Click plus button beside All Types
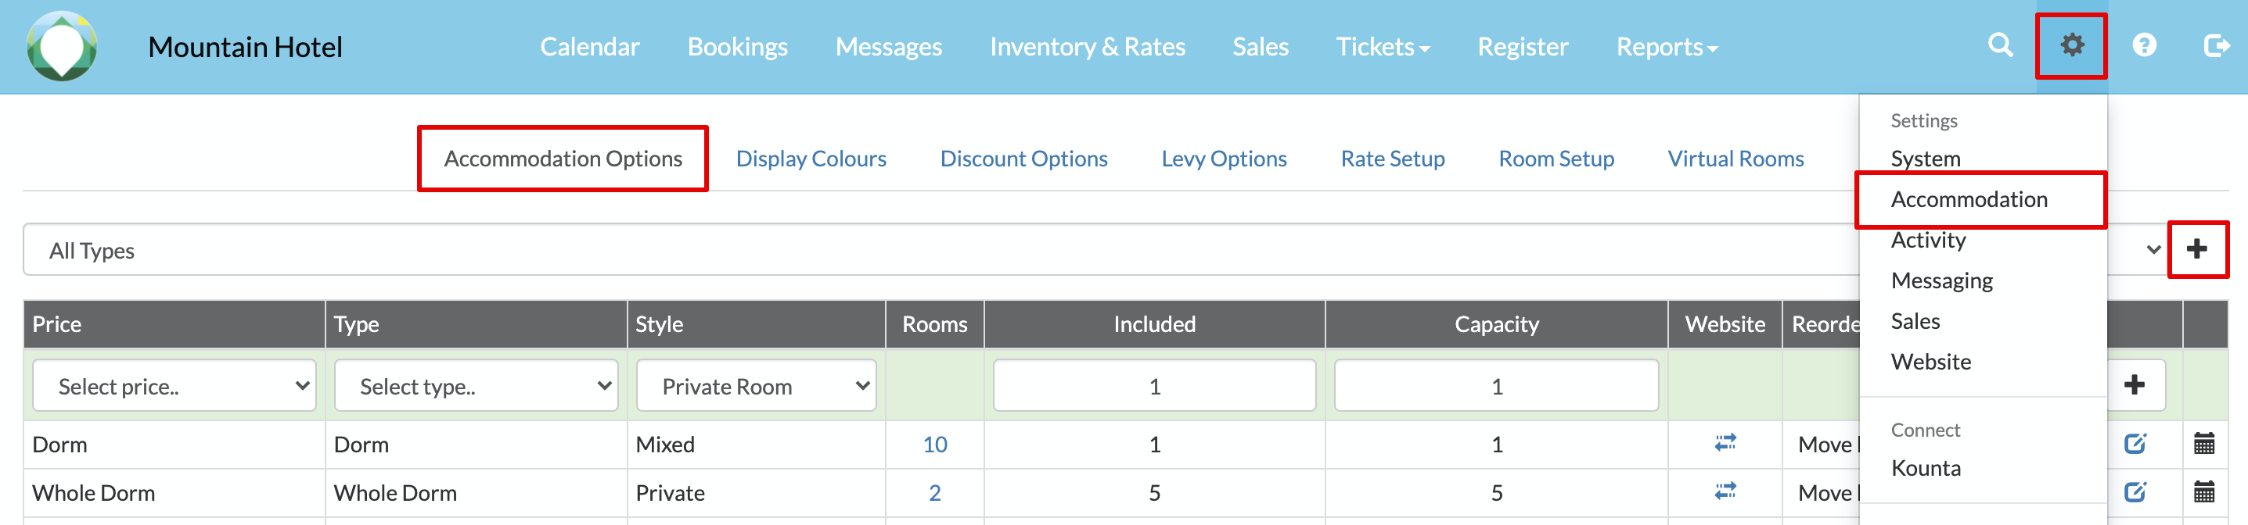 (x=2196, y=250)
